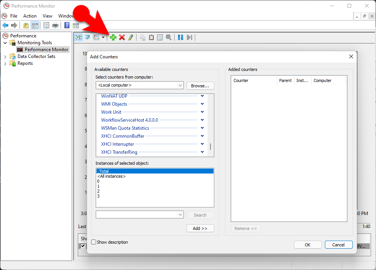This screenshot has height=270, width=376.
Task: Click the Copy Properties icon
Action: (x=143, y=37)
